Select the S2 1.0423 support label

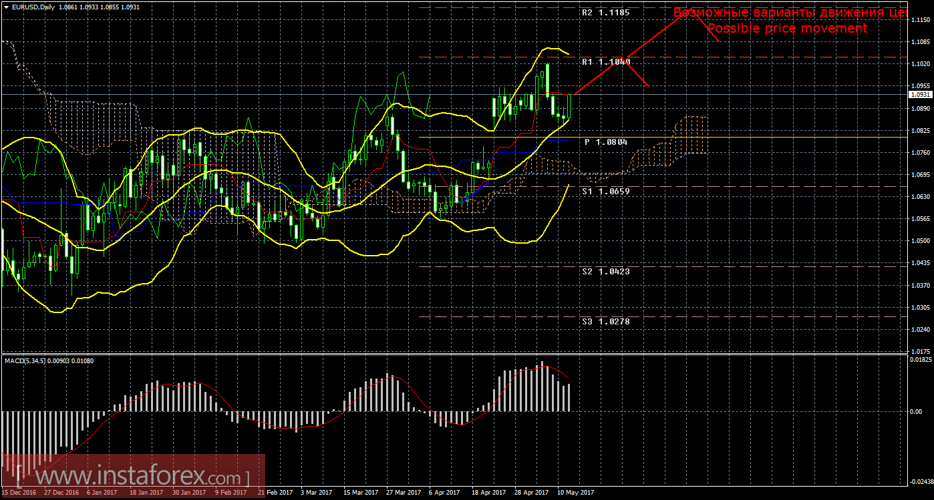[605, 271]
